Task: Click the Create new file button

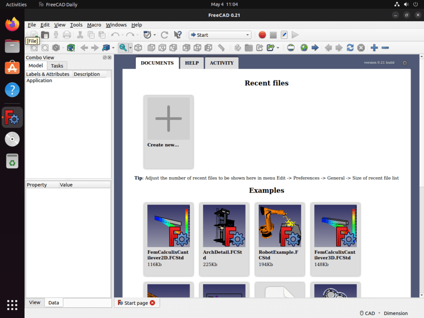Action: click(x=168, y=118)
